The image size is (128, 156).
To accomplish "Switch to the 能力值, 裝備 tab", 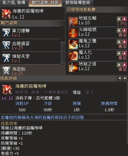I will (x=14, y=3).
